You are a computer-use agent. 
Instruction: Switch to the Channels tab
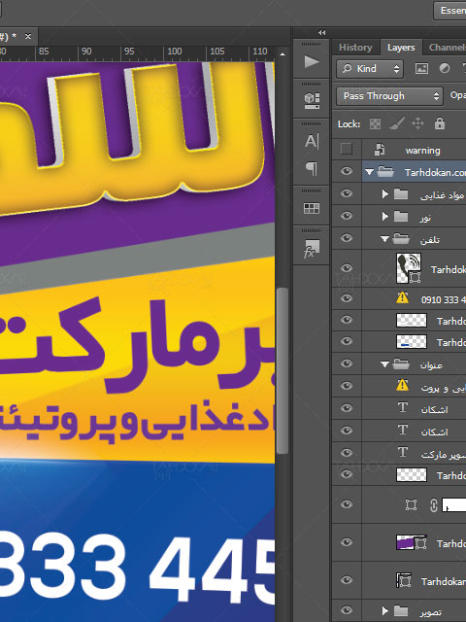tap(447, 48)
